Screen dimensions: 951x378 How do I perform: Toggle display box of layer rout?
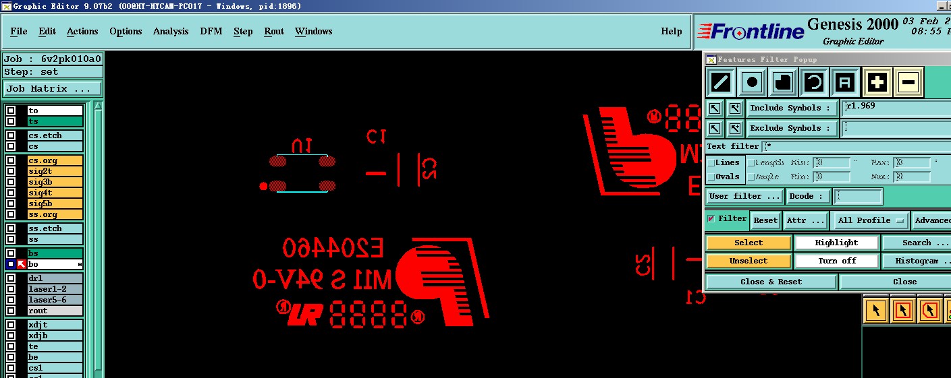pos(11,311)
